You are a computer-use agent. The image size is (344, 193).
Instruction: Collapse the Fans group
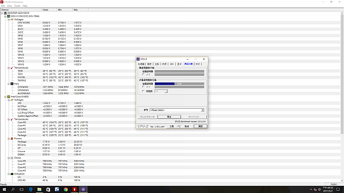tap(9, 84)
